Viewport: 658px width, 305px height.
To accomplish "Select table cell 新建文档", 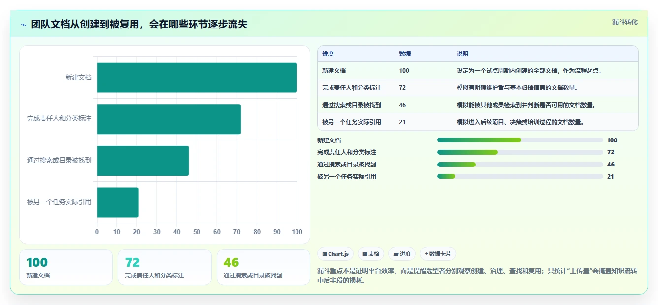I will [334, 71].
